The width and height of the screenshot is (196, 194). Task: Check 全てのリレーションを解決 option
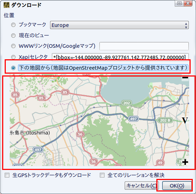click(102, 175)
